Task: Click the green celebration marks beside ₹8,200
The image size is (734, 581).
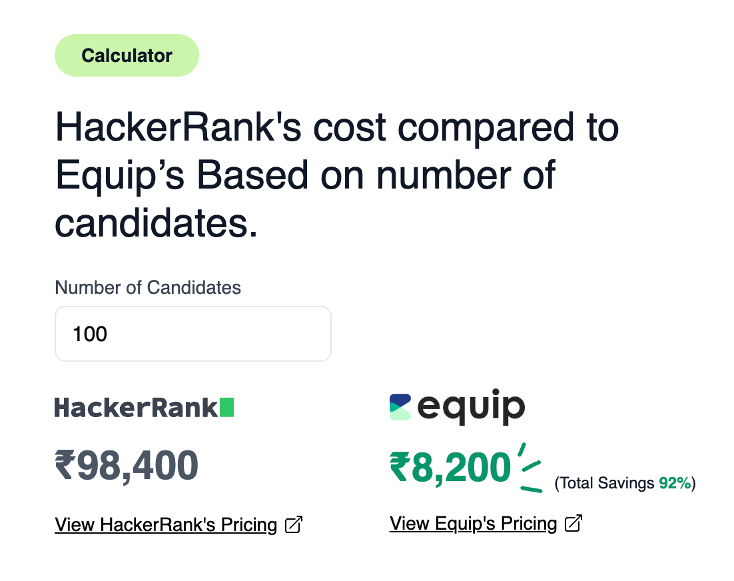Action: [530, 466]
